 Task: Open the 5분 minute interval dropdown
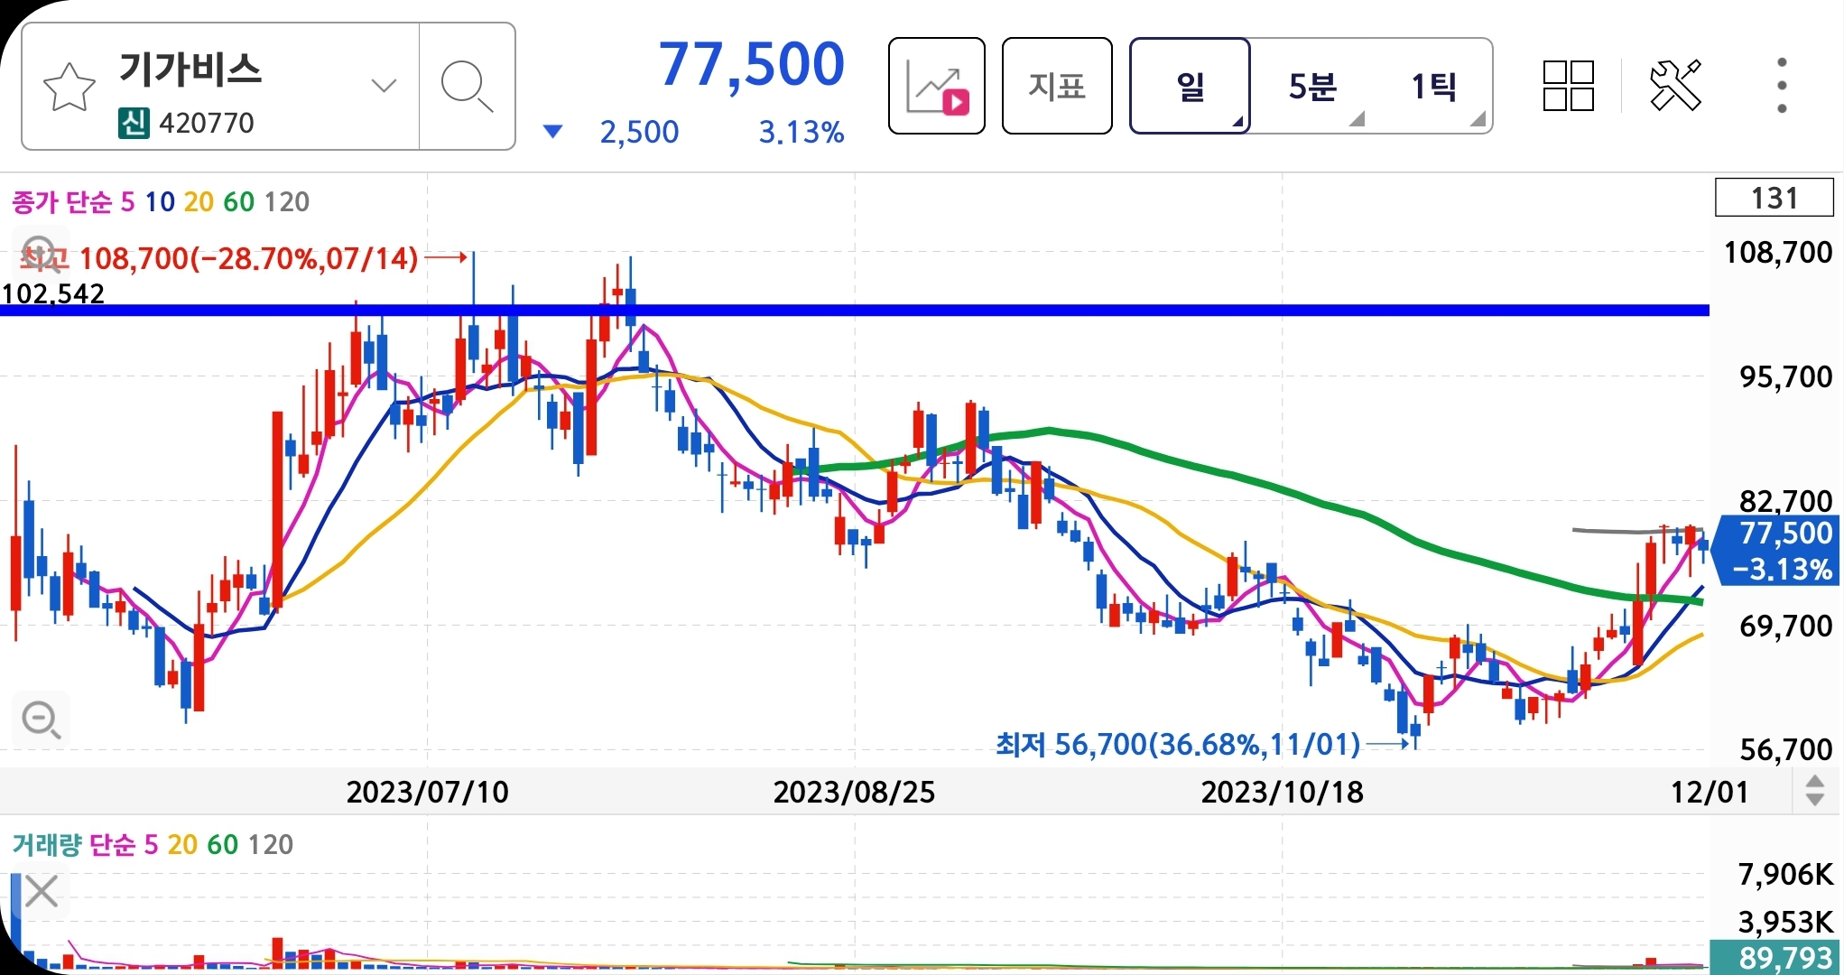coord(1312,88)
